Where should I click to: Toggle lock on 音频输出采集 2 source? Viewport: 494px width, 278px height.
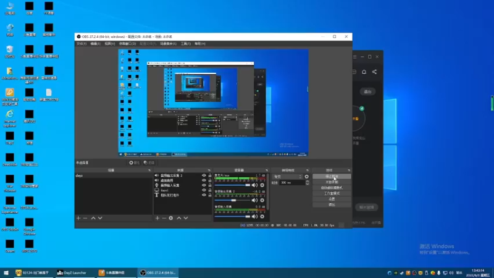[x=210, y=175]
